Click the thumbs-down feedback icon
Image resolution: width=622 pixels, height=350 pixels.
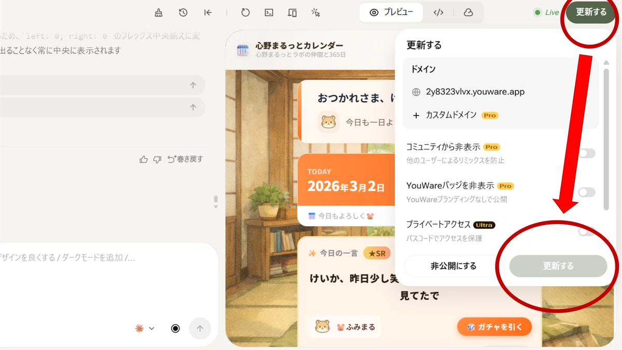click(157, 159)
